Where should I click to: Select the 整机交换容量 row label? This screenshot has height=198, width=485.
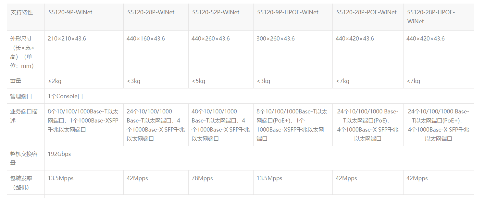[x=24, y=158]
